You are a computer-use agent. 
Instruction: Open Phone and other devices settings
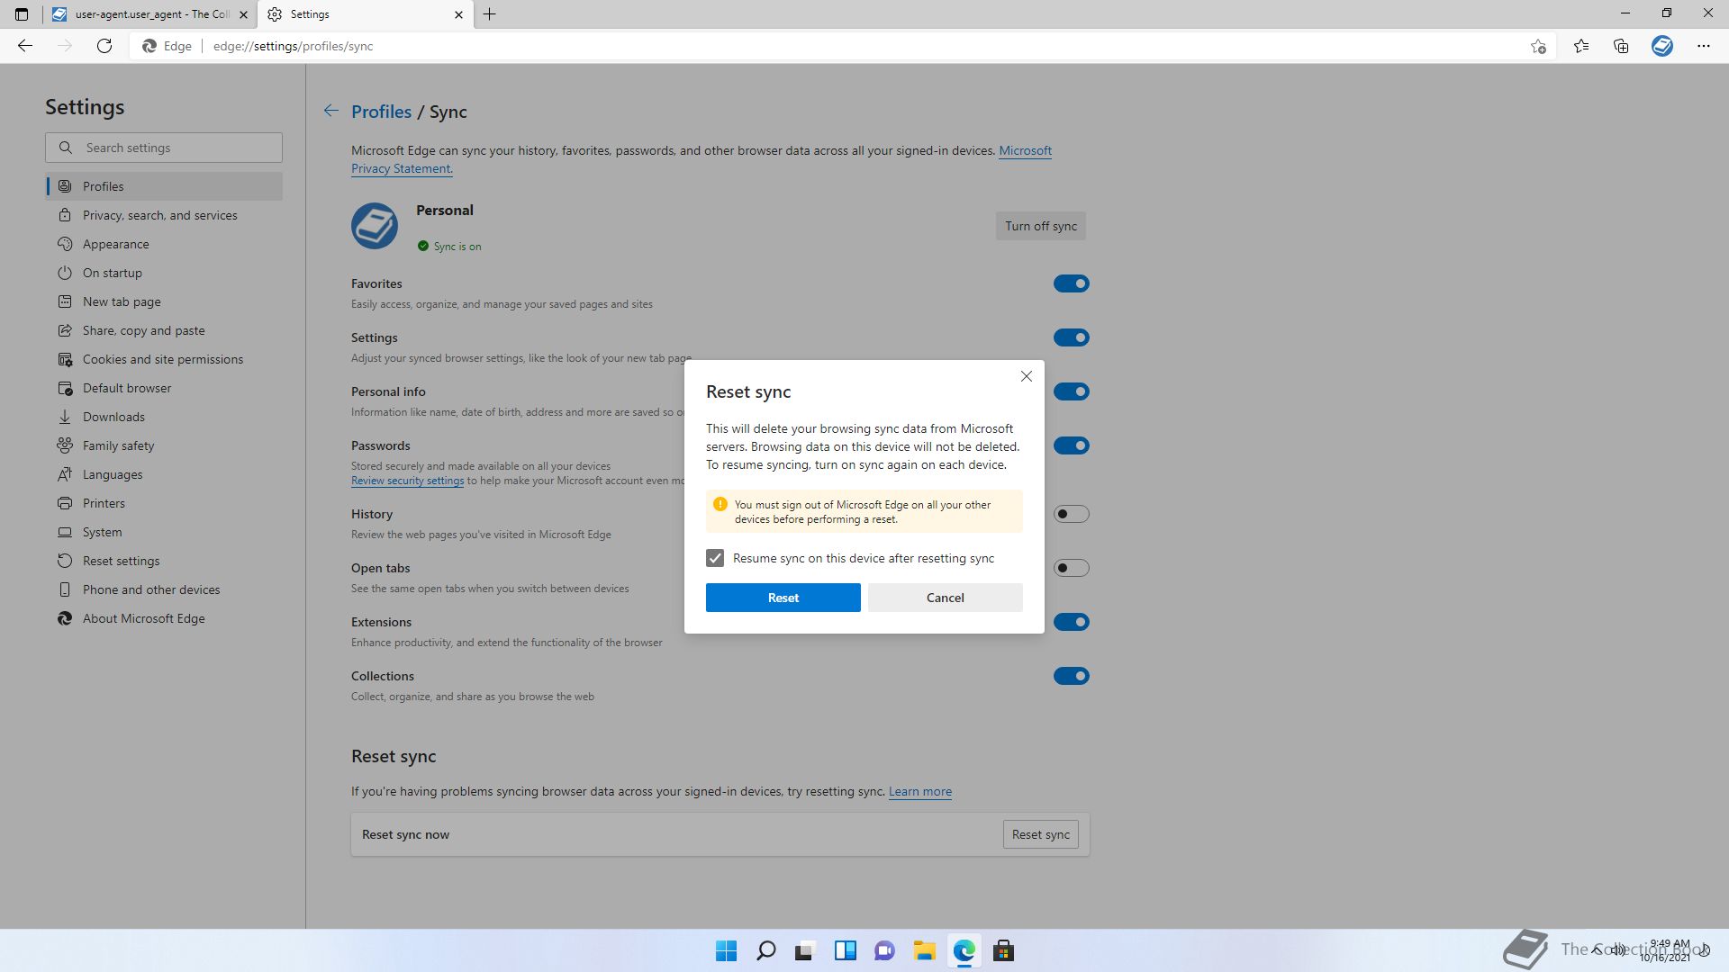pyautogui.click(x=164, y=589)
